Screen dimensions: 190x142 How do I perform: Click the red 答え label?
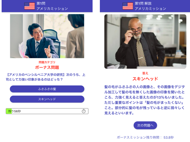[145, 73]
